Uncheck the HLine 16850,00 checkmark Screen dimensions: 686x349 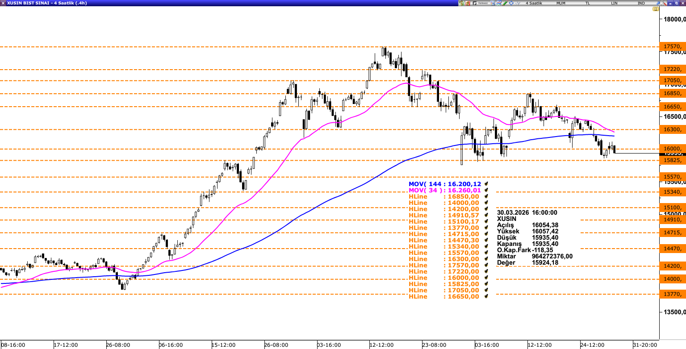[x=485, y=196]
